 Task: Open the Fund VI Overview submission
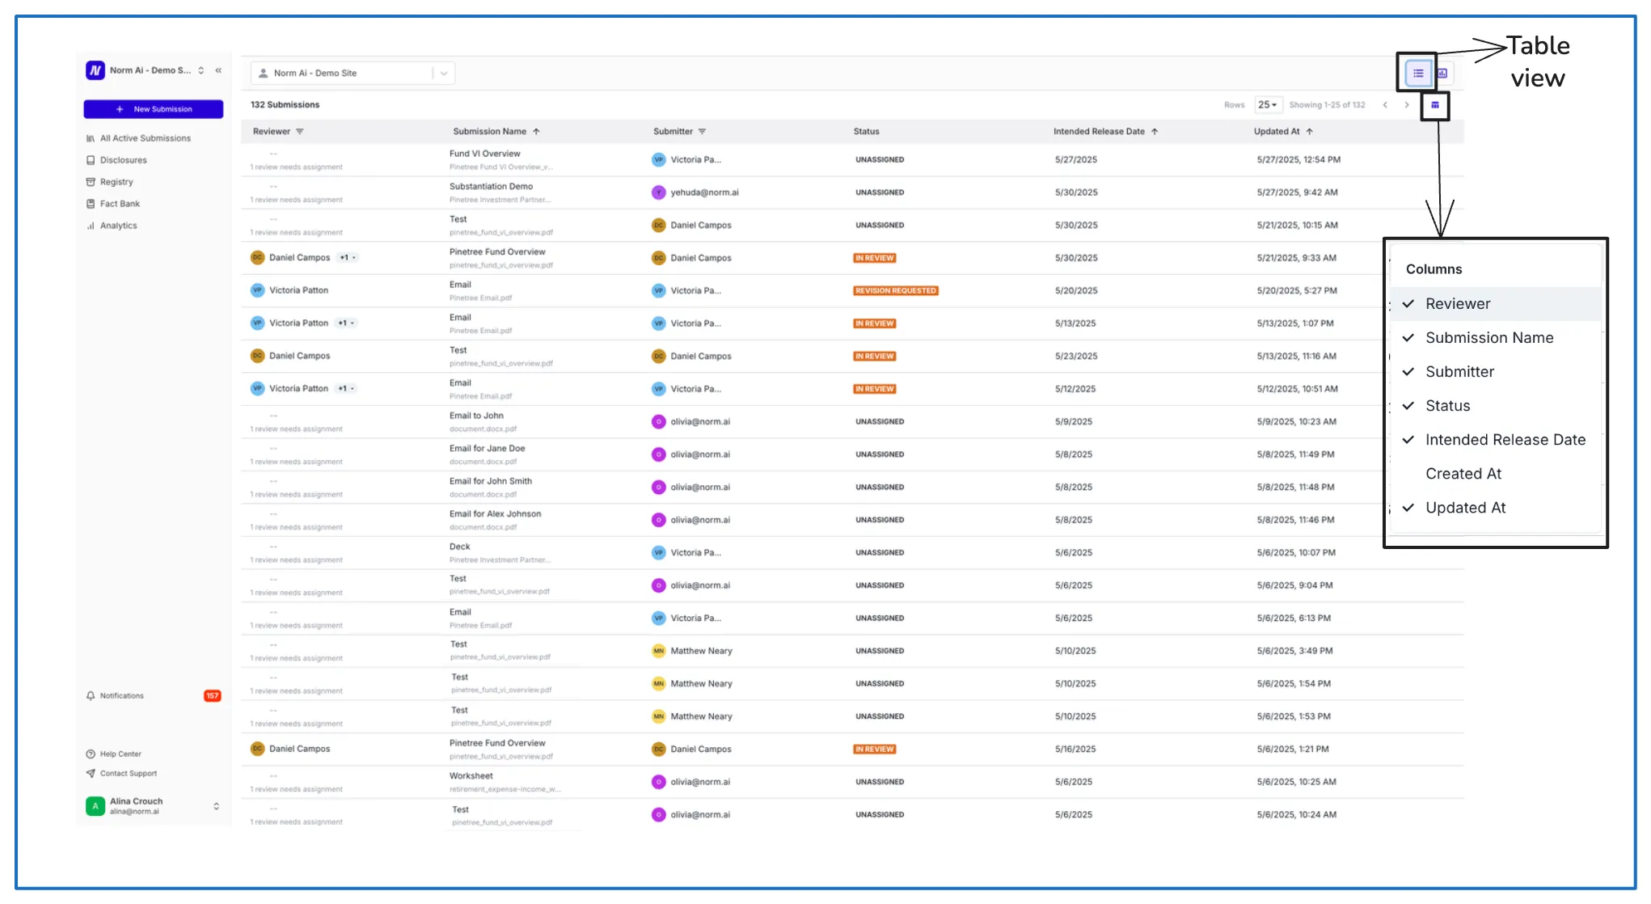(x=485, y=154)
